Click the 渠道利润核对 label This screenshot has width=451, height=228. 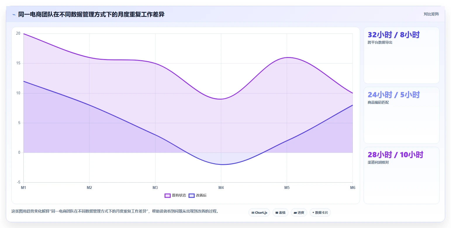click(378, 162)
